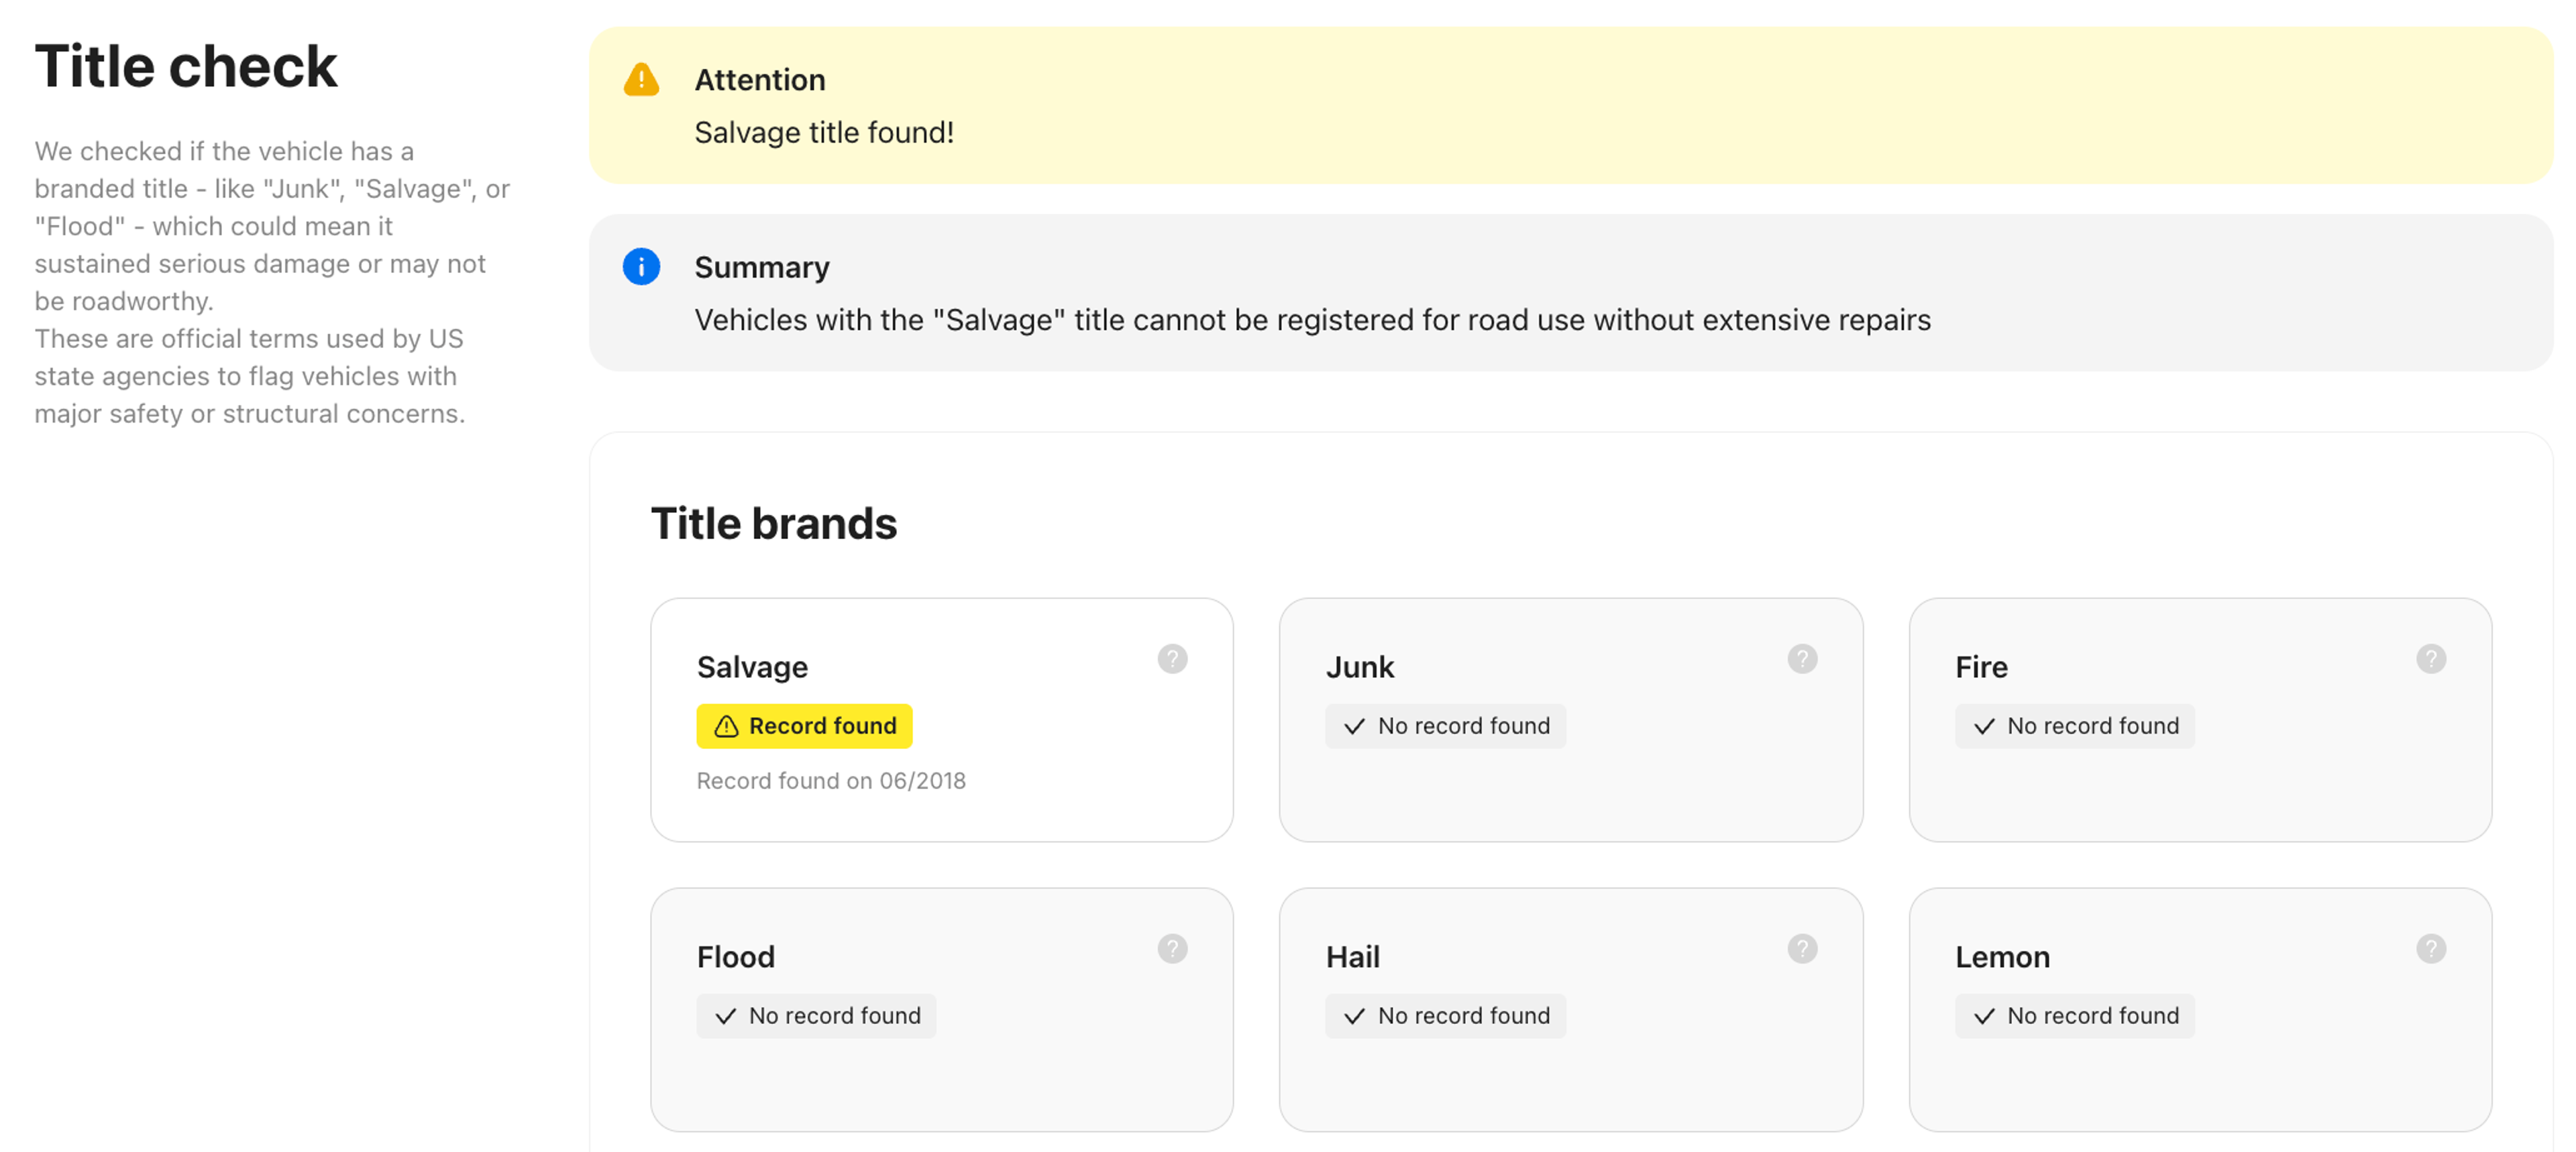Open help tooltip for Fire brand
This screenshot has height=1152, width=2576.
(x=2431, y=659)
